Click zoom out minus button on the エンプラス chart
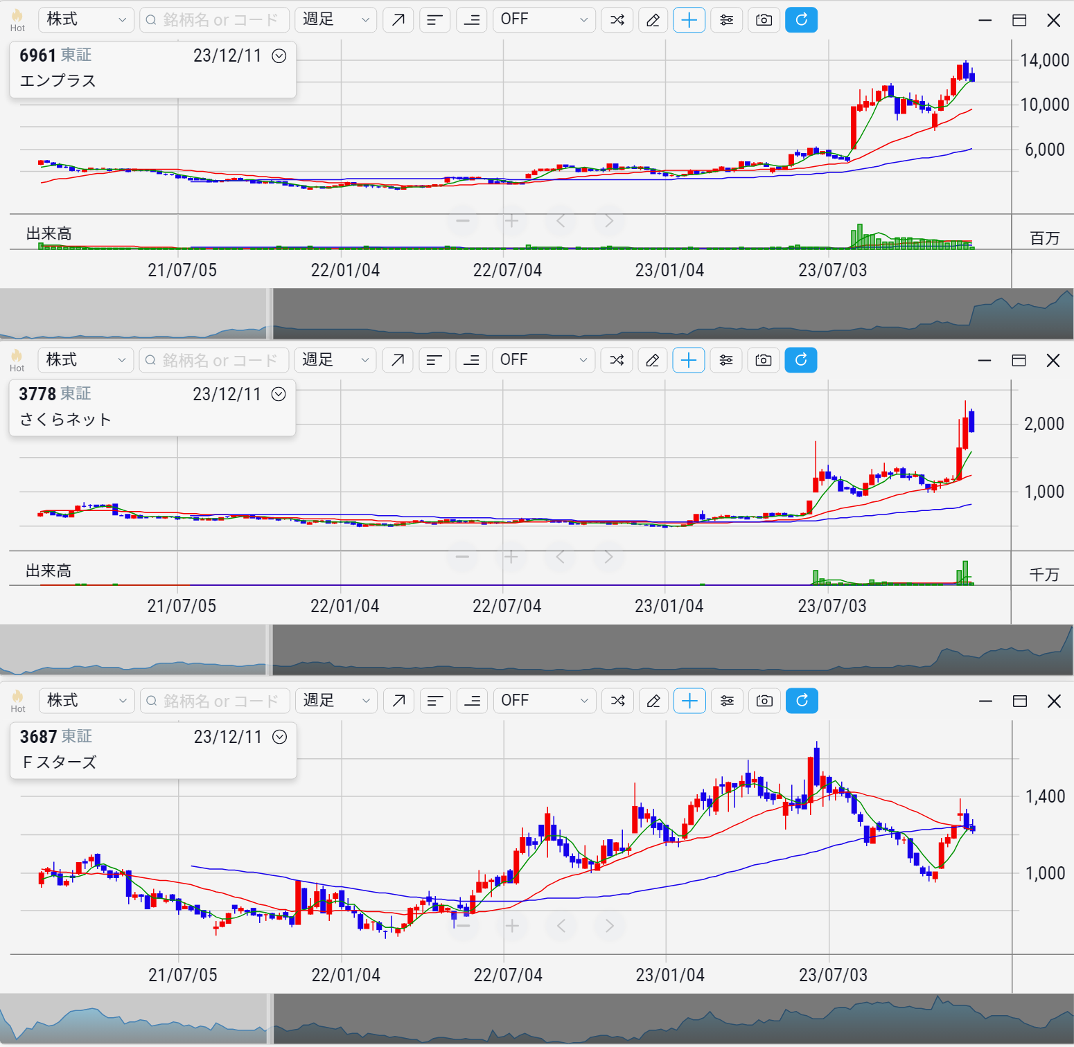This screenshot has width=1074, height=1047. click(463, 221)
